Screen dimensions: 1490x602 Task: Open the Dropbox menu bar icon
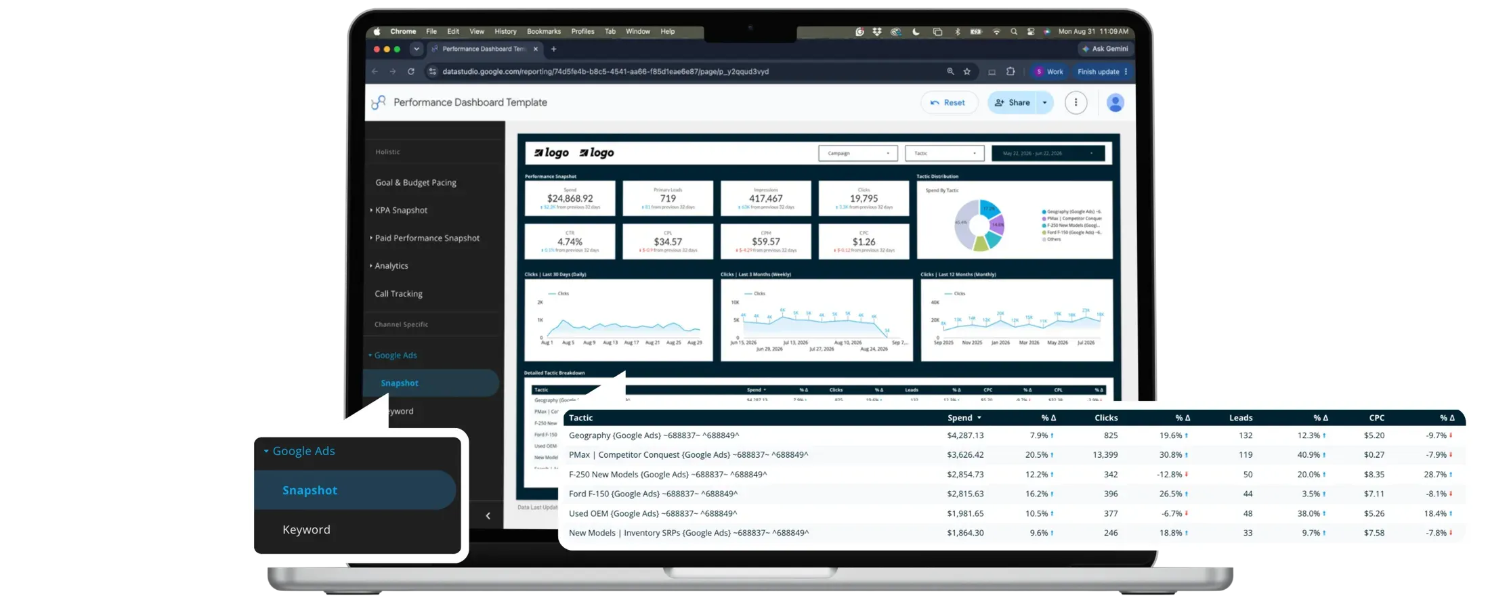(x=877, y=31)
